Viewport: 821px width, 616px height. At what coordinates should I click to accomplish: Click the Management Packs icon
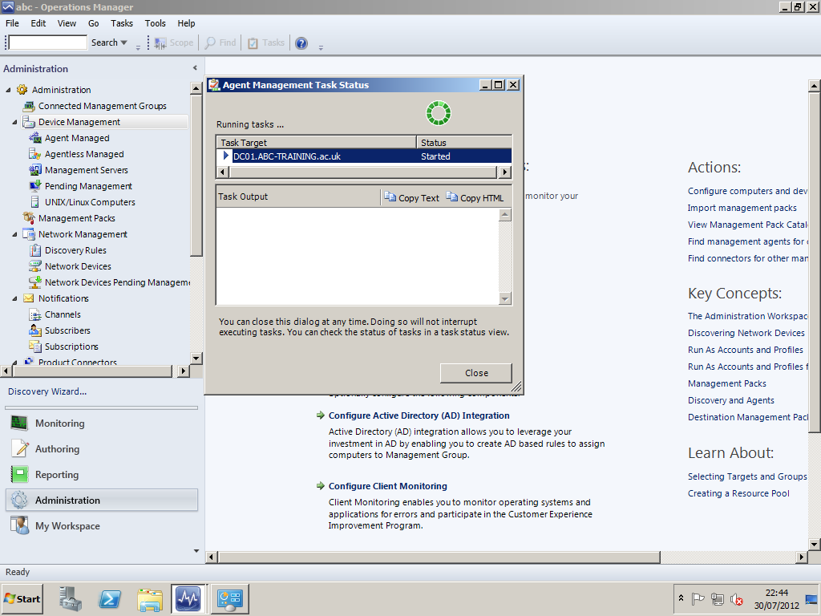pos(29,218)
